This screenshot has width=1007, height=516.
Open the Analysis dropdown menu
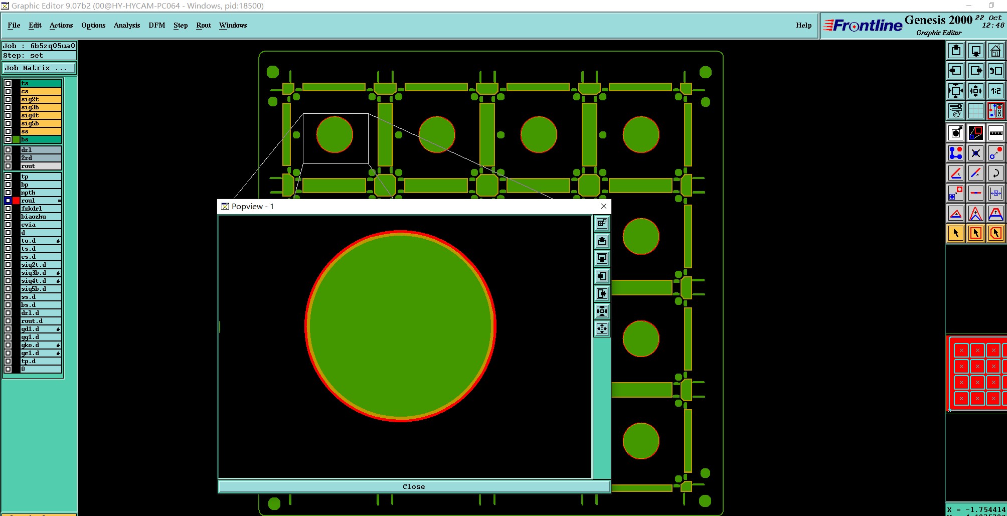pyautogui.click(x=127, y=25)
